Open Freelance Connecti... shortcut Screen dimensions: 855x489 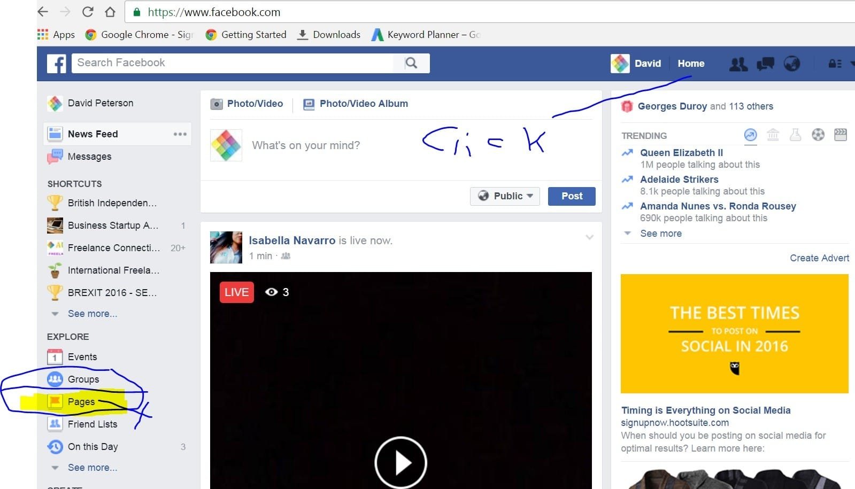coord(114,248)
